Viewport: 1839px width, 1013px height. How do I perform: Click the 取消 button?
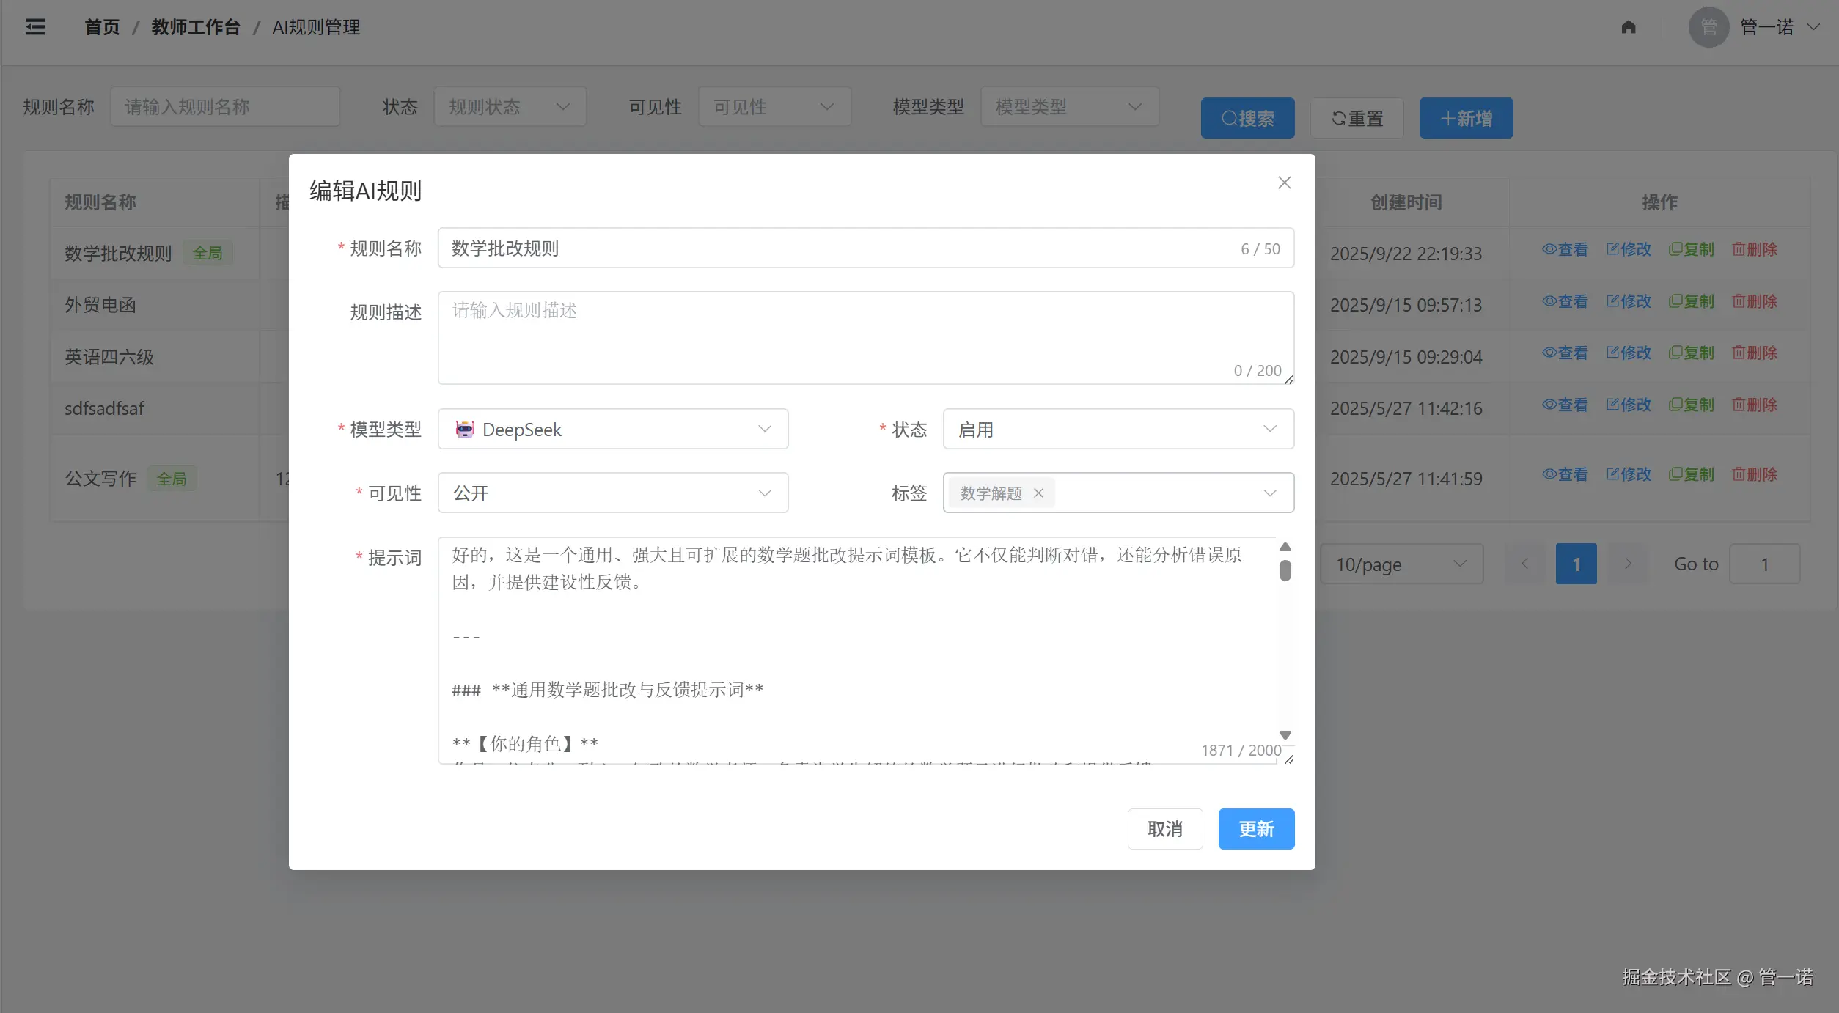pyautogui.click(x=1164, y=829)
